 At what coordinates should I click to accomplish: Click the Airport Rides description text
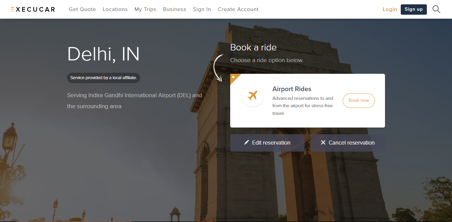click(x=303, y=105)
